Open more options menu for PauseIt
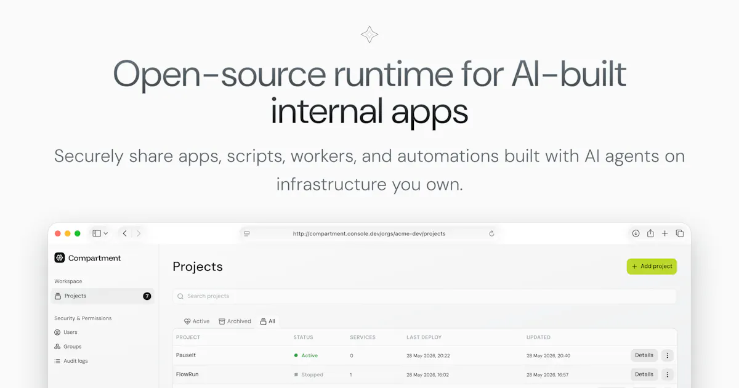 [668, 355]
